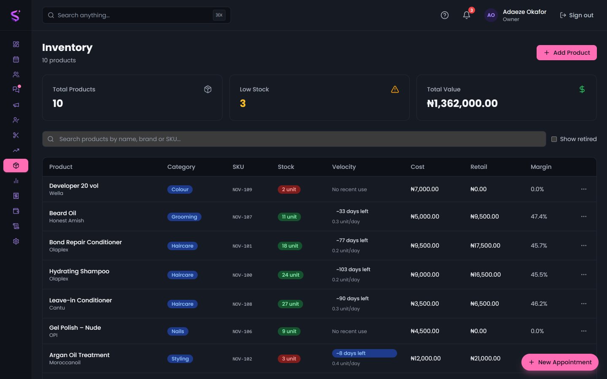Open the settings gear icon in sidebar
This screenshot has width=607, height=379.
[x=16, y=241]
